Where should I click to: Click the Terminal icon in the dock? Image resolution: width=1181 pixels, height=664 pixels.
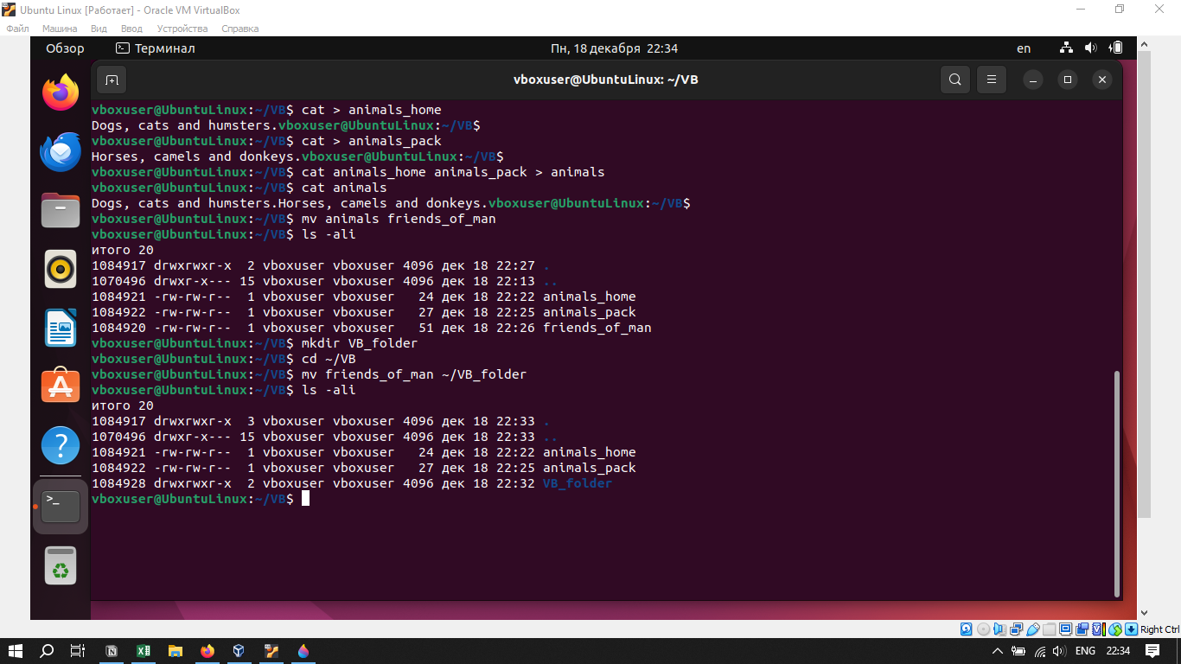(x=61, y=506)
